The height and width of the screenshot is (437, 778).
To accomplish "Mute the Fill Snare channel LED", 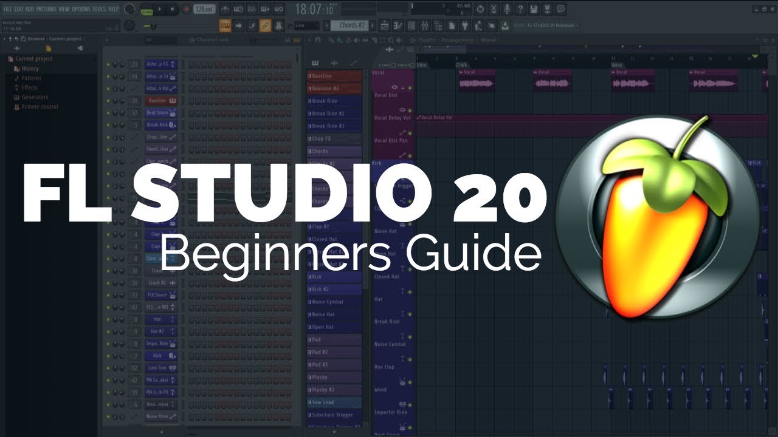I will (108, 295).
